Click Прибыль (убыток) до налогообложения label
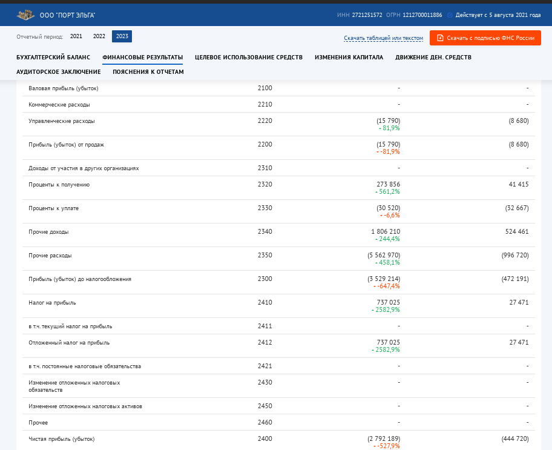The width and height of the screenshot is (552, 450). point(80,279)
